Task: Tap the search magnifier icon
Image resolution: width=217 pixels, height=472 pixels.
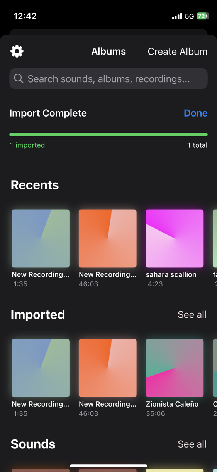Action: point(19,79)
